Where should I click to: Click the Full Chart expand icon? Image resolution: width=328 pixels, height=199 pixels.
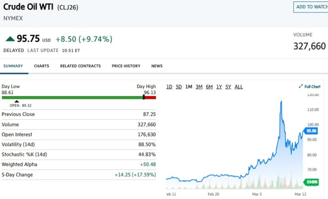301,87
